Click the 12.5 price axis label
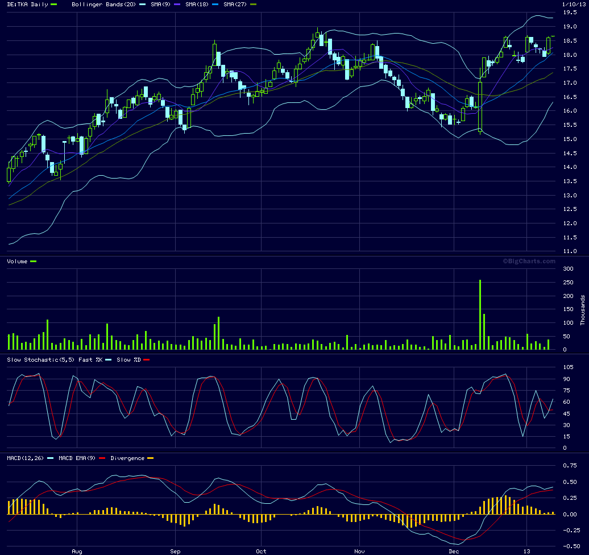This screenshot has width=589, height=555. (x=570, y=209)
